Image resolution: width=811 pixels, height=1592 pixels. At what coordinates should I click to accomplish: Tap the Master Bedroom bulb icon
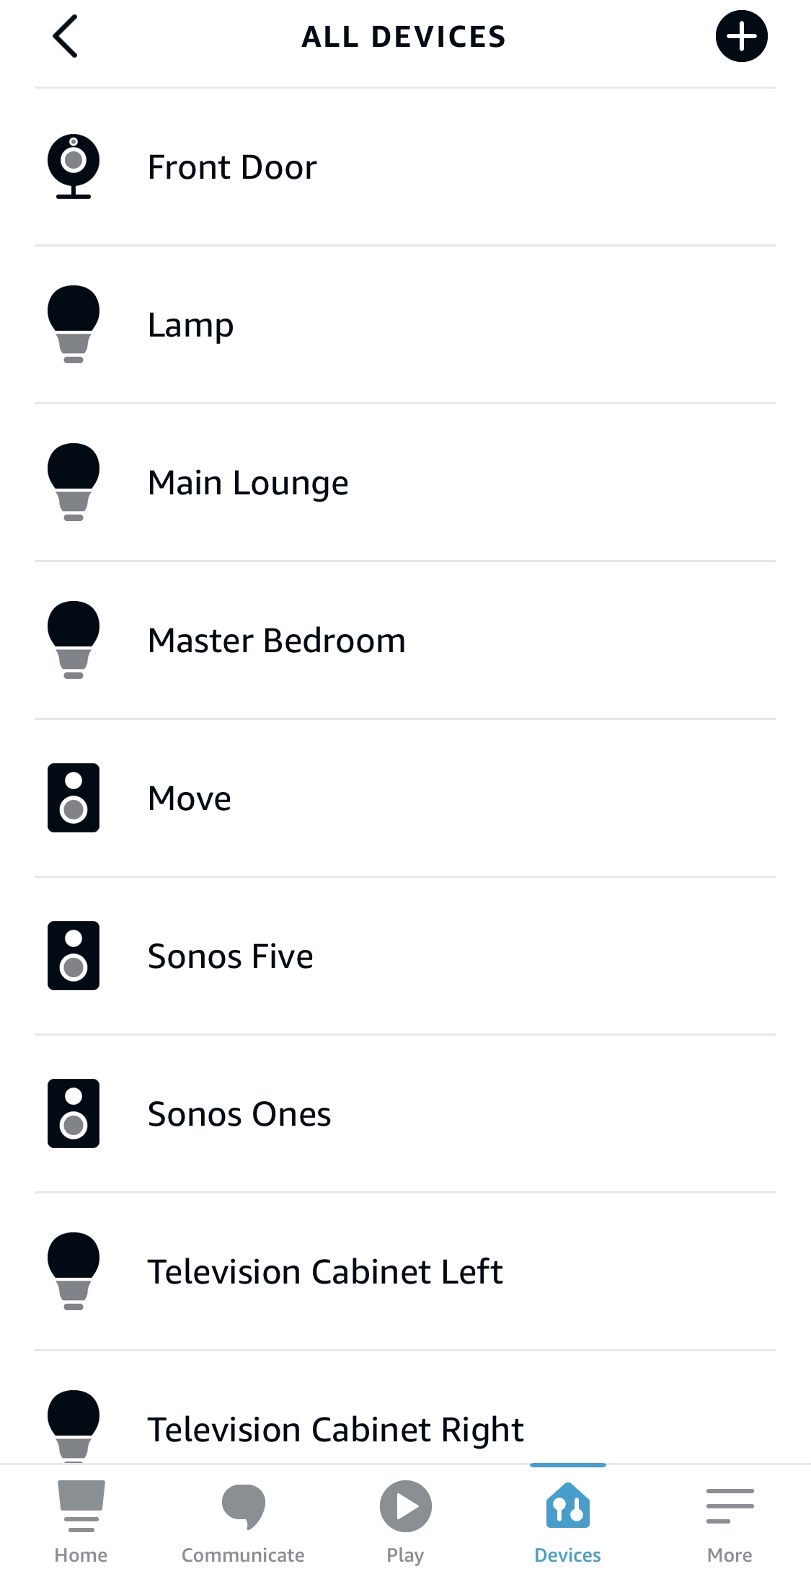(74, 640)
